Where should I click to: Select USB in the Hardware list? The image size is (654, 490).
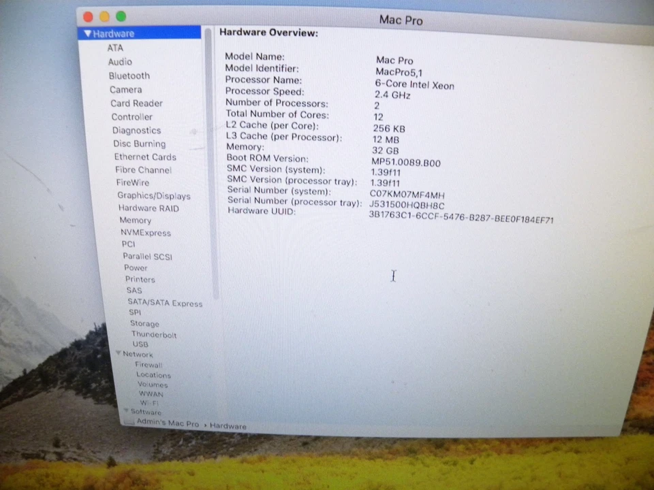[x=140, y=344]
